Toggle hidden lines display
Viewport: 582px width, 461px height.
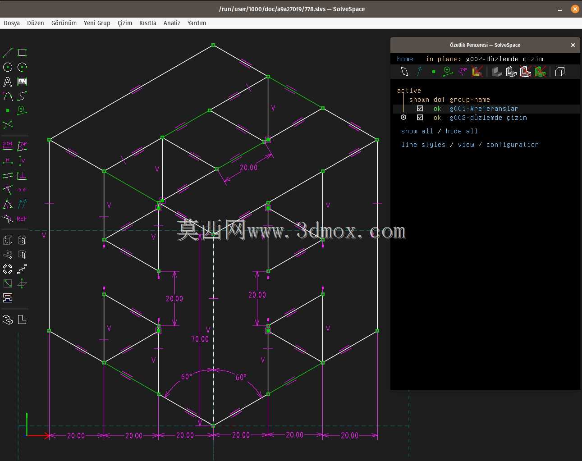coord(560,71)
